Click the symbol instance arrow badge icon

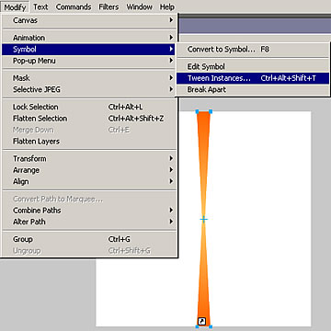[201, 322]
